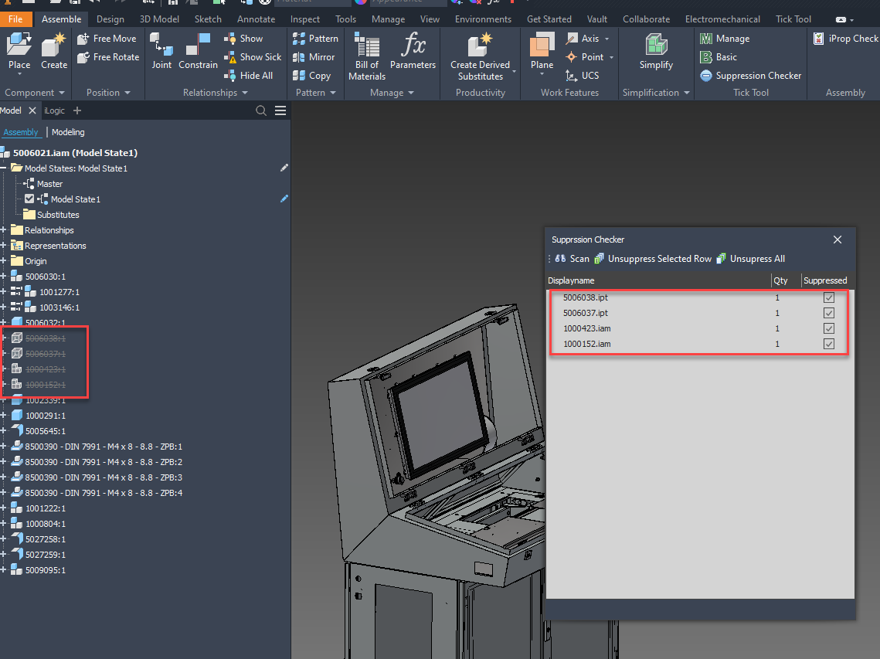Viewport: 880px width, 659px height.
Task: Open the Sketch ribbon tab
Action: click(x=208, y=19)
